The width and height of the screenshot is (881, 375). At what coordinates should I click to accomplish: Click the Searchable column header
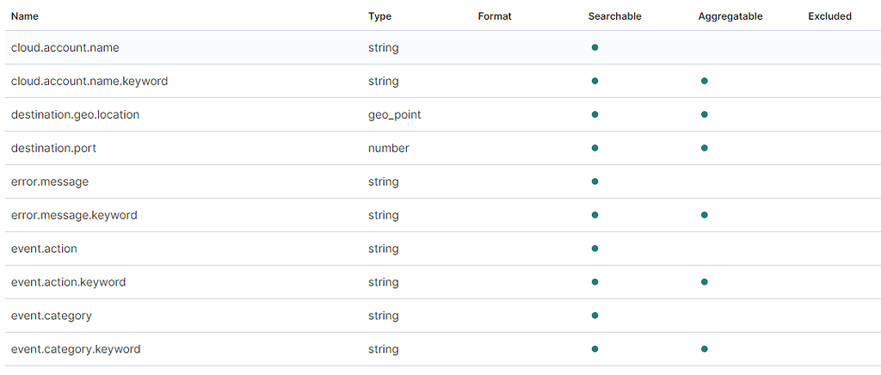click(614, 16)
